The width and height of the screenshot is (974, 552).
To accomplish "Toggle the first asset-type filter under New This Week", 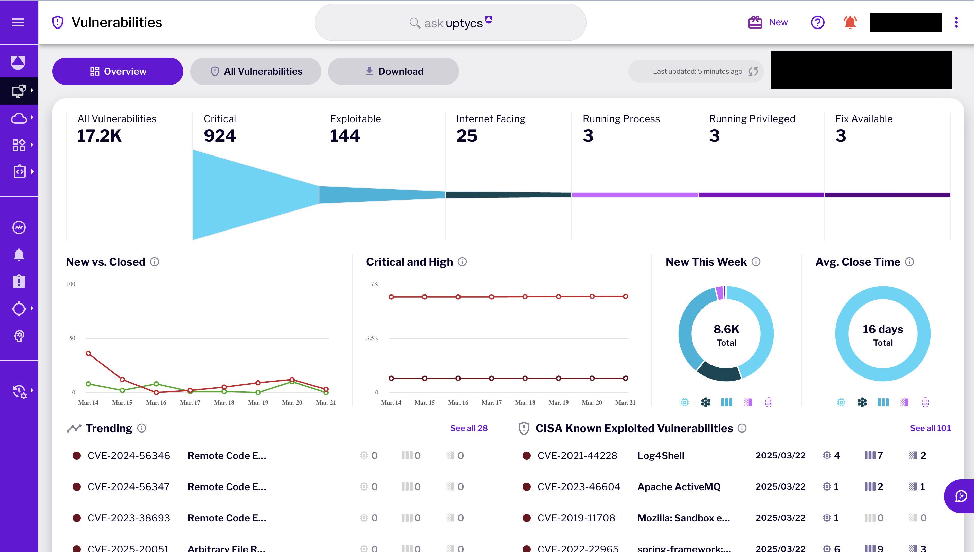I will (684, 402).
